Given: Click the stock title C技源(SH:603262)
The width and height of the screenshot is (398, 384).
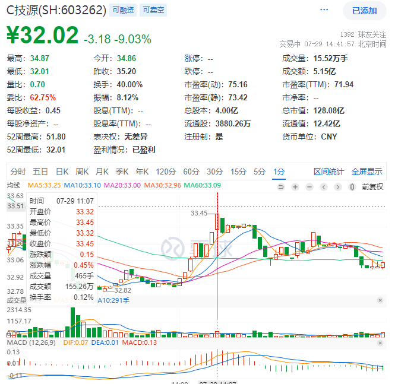Looking at the screenshot, I should pyautogui.click(x=56, y=10).
